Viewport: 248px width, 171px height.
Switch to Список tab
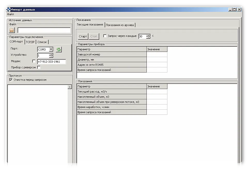coord(42,42)
